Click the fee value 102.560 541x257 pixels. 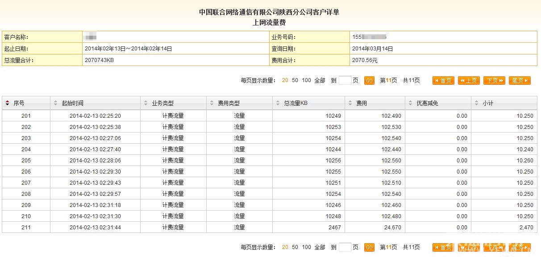(x=391, y=161)
